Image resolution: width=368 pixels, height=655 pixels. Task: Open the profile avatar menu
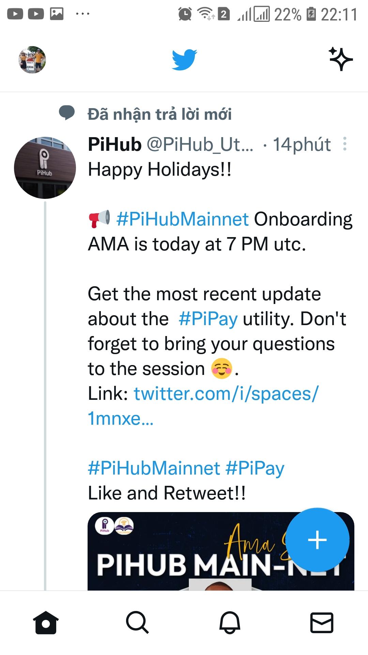pos(32,60)
